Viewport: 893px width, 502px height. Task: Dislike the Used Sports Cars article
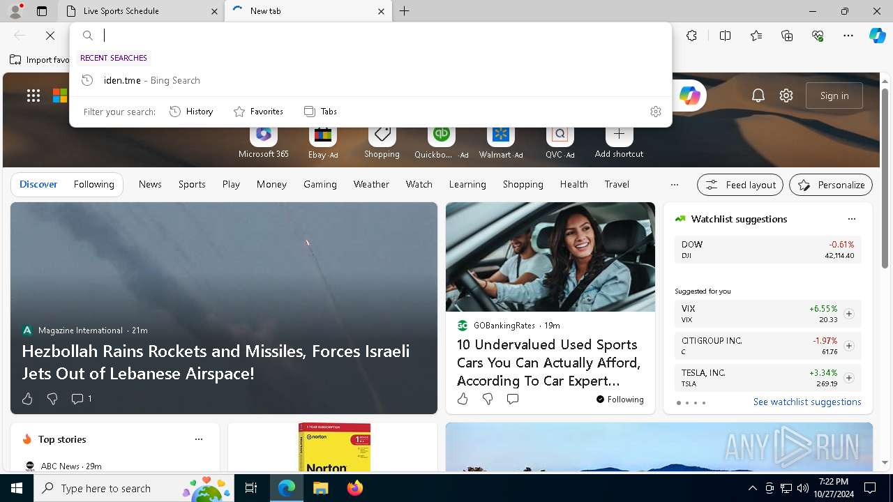pyautogui.click(x=488, y=399)
